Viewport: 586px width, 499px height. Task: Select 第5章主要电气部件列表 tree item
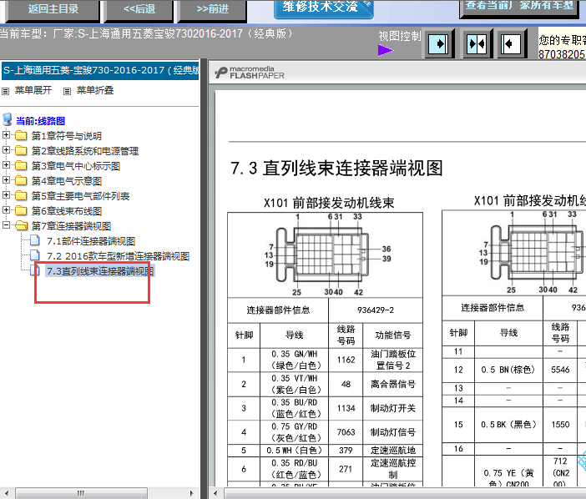click(80, 196)
